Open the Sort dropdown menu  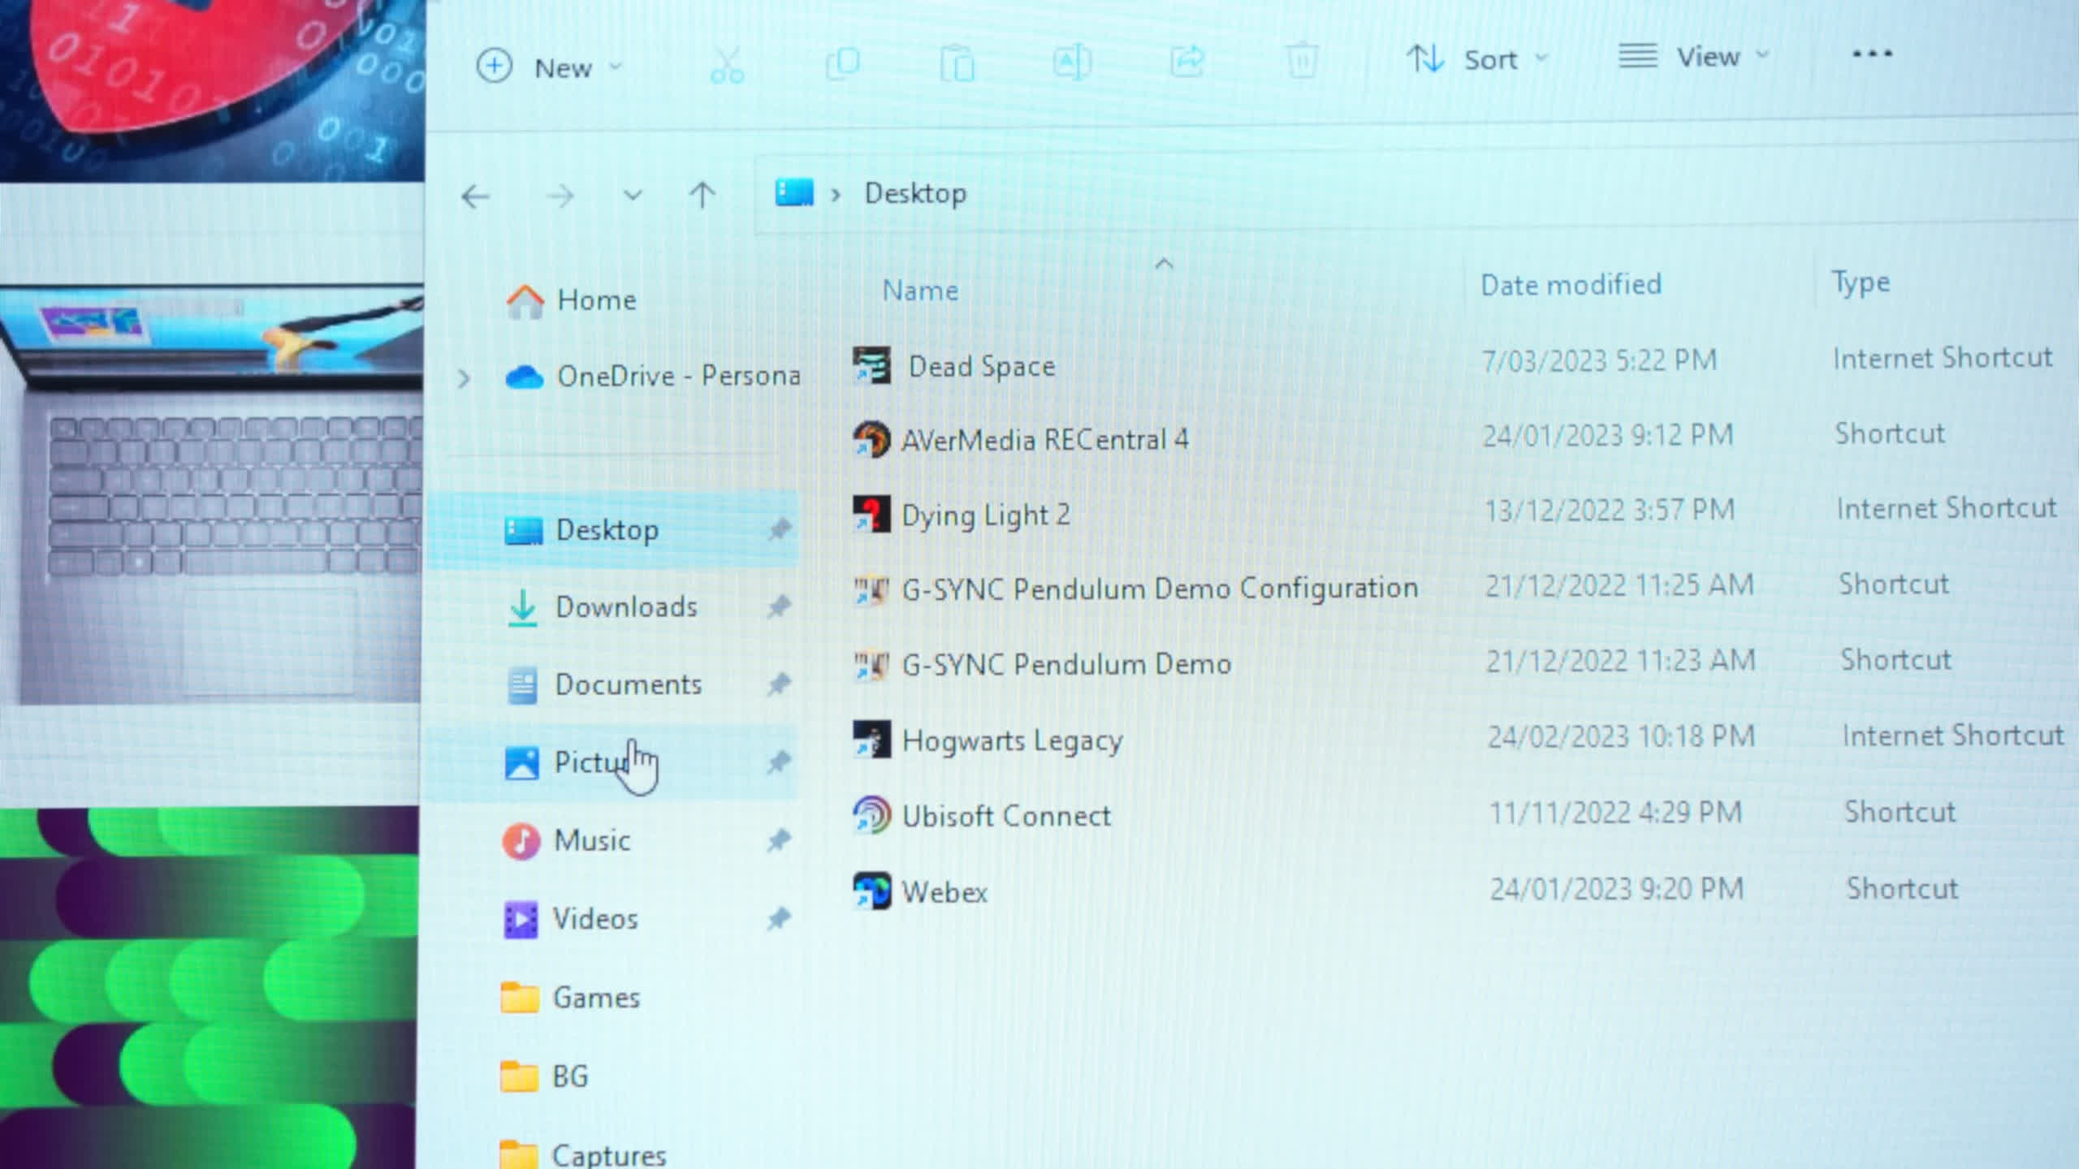pos(1477,59)
